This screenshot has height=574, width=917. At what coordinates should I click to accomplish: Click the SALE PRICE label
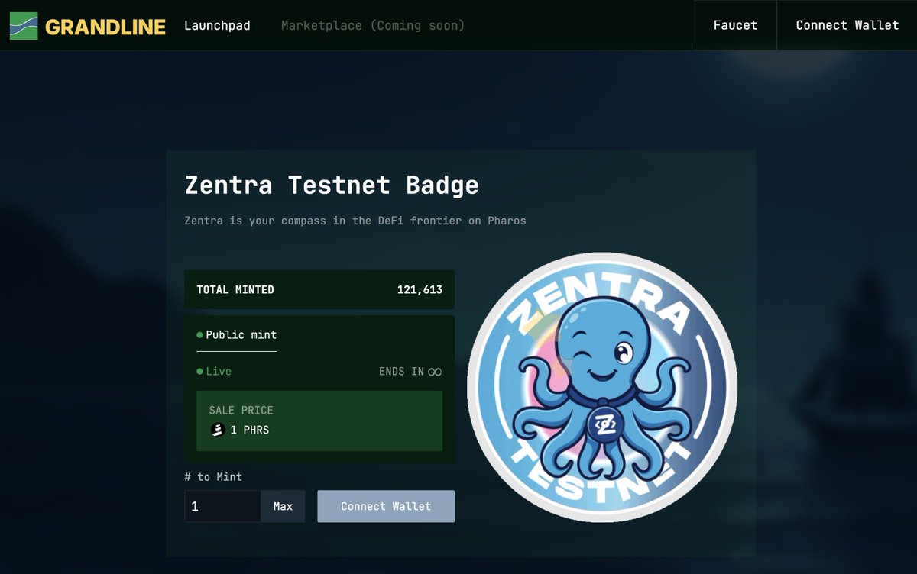click(241, 411)
